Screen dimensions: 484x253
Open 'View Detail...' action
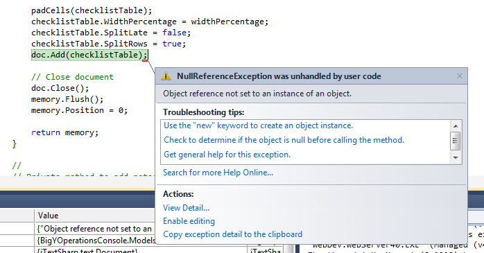point(186,208)
